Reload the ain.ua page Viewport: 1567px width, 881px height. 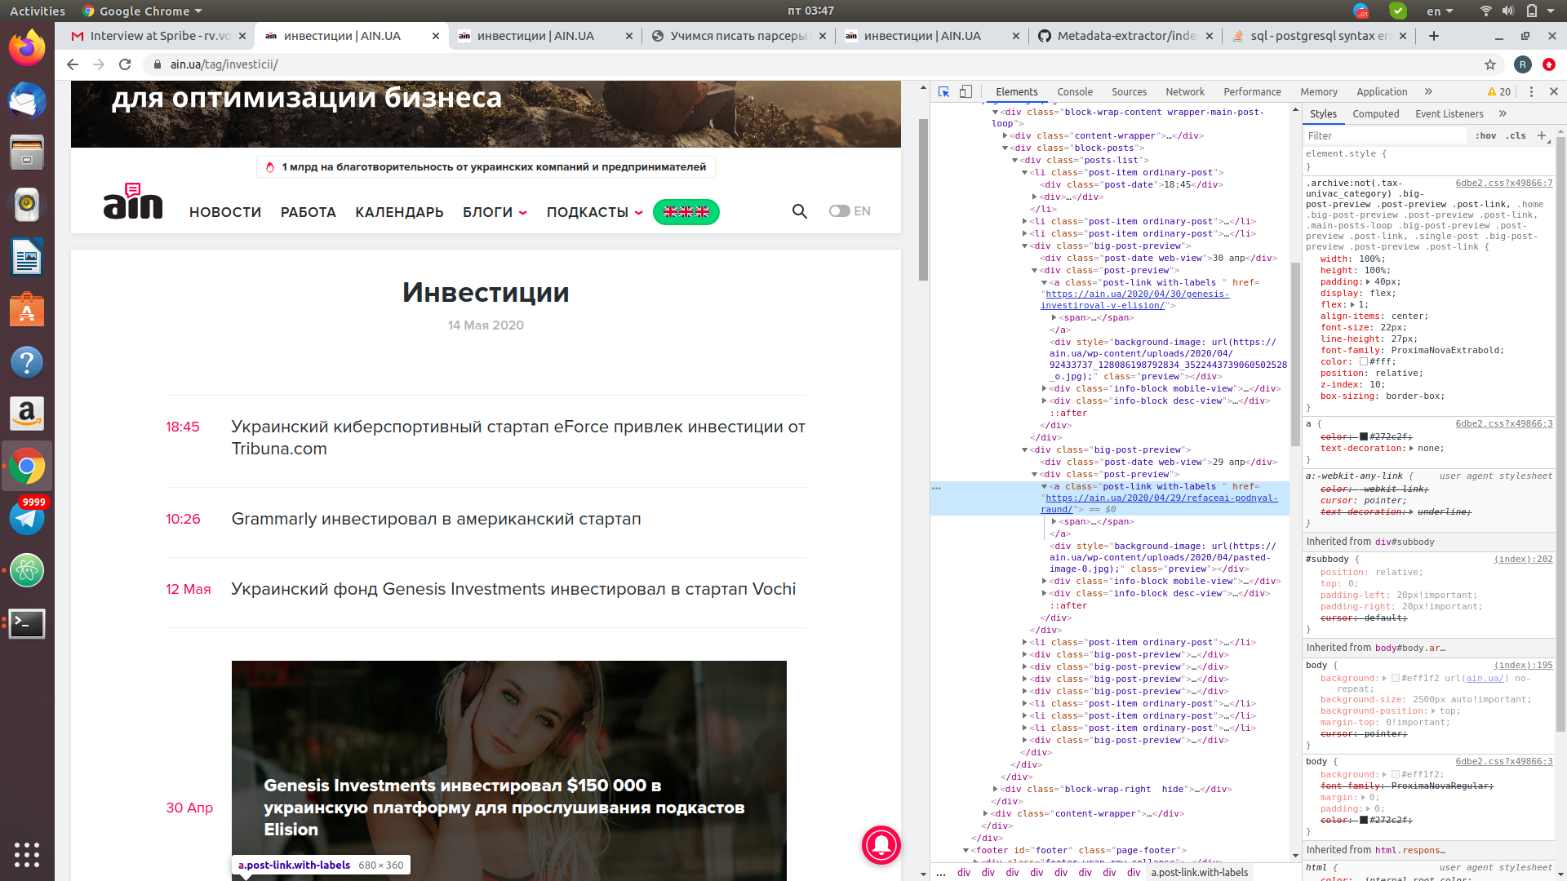click(x=125, y=64)
